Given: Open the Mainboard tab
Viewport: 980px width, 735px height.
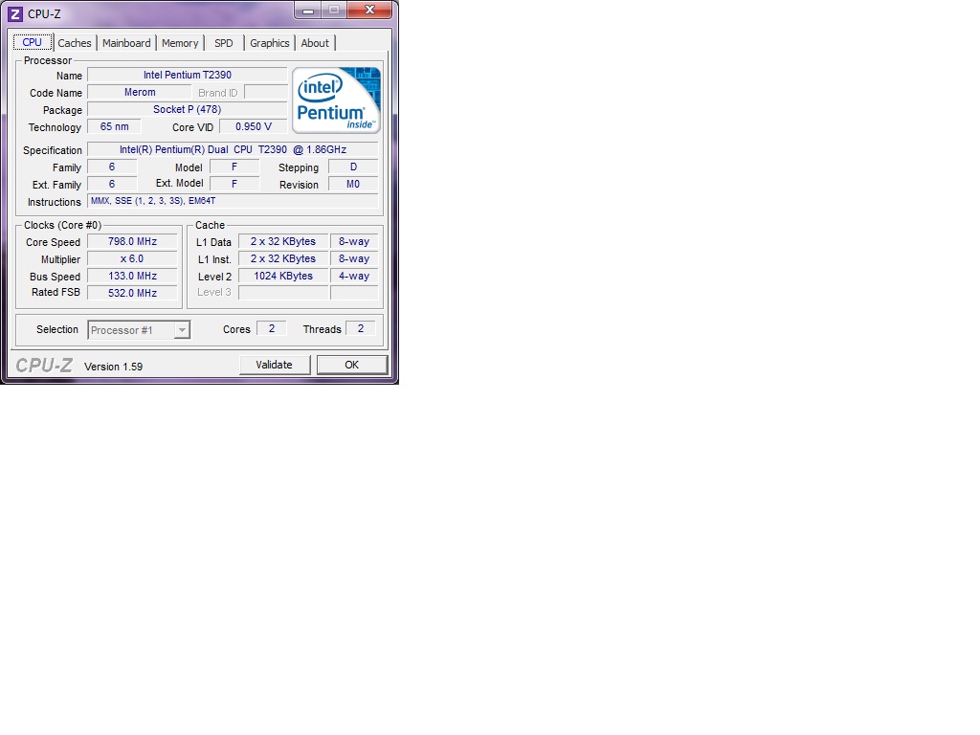Looking at the screenshot, I should (x=126, y=43).
